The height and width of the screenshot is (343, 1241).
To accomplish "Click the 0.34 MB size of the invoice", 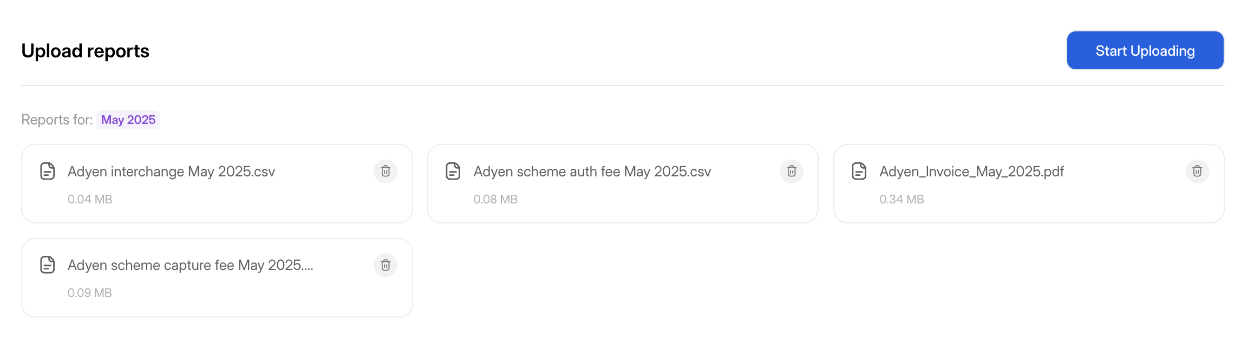I will pyautogui.click(x=902, y=199).
